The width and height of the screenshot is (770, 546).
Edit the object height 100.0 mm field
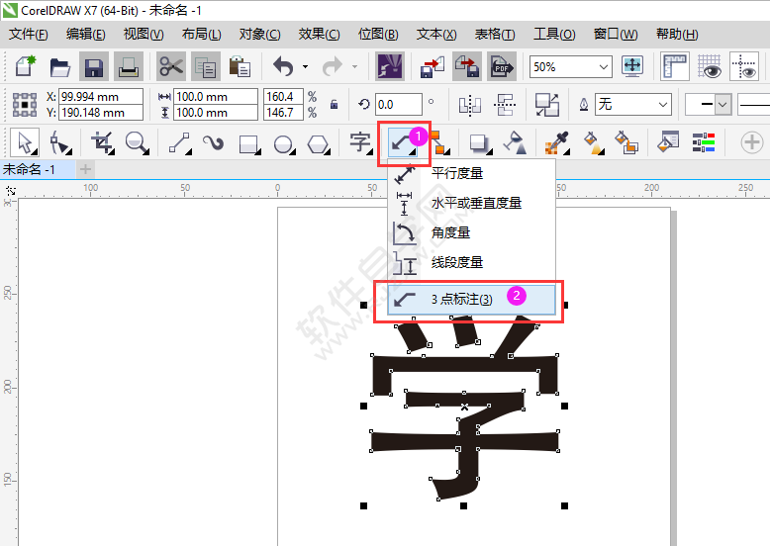coord(216,113)
